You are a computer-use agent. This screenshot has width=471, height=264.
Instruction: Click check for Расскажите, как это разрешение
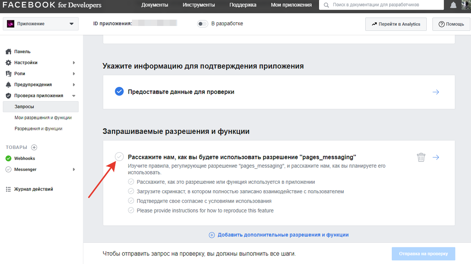tap(131, 182)
